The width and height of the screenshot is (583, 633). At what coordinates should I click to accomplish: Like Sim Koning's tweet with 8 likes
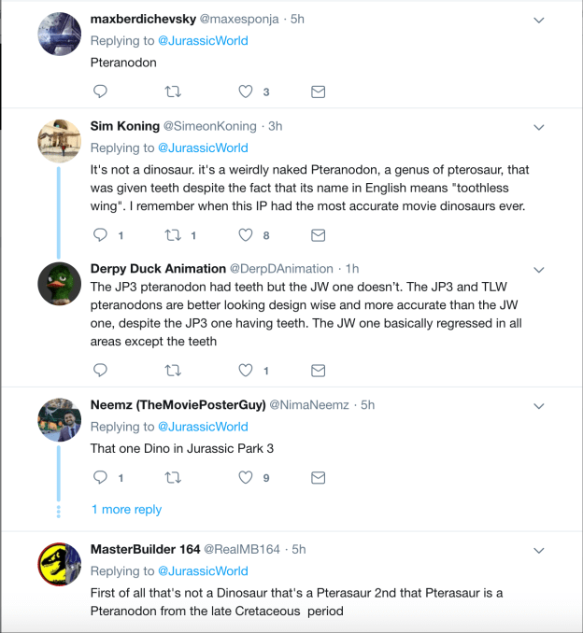pos(246,235)
